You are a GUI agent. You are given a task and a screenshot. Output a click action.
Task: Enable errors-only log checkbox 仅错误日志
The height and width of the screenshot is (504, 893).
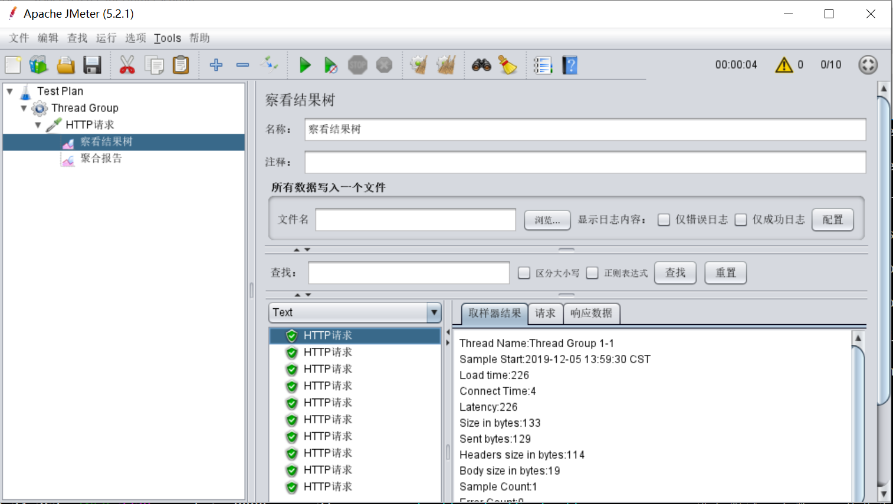point(664,220)
